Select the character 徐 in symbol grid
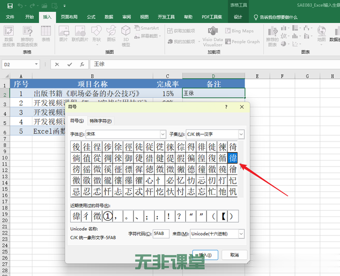 click(x=118, y=147)
